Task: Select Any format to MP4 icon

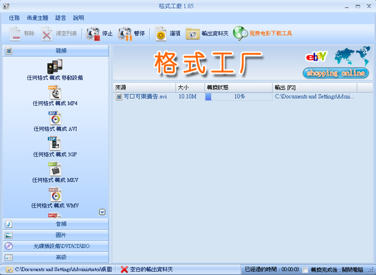Action: click(x=55, y=92)
